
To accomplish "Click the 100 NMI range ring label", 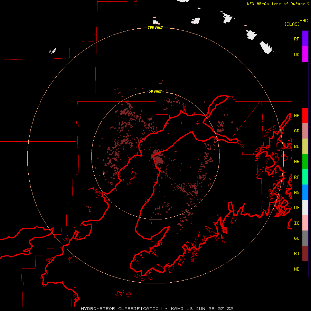I will pyautogui.click(x=155, y=27).
